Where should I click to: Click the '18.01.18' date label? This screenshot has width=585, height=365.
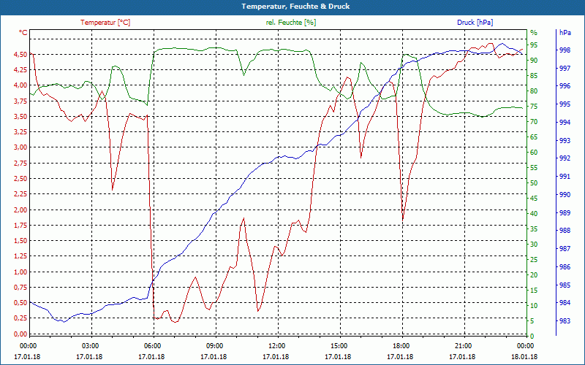pos(524,357)
